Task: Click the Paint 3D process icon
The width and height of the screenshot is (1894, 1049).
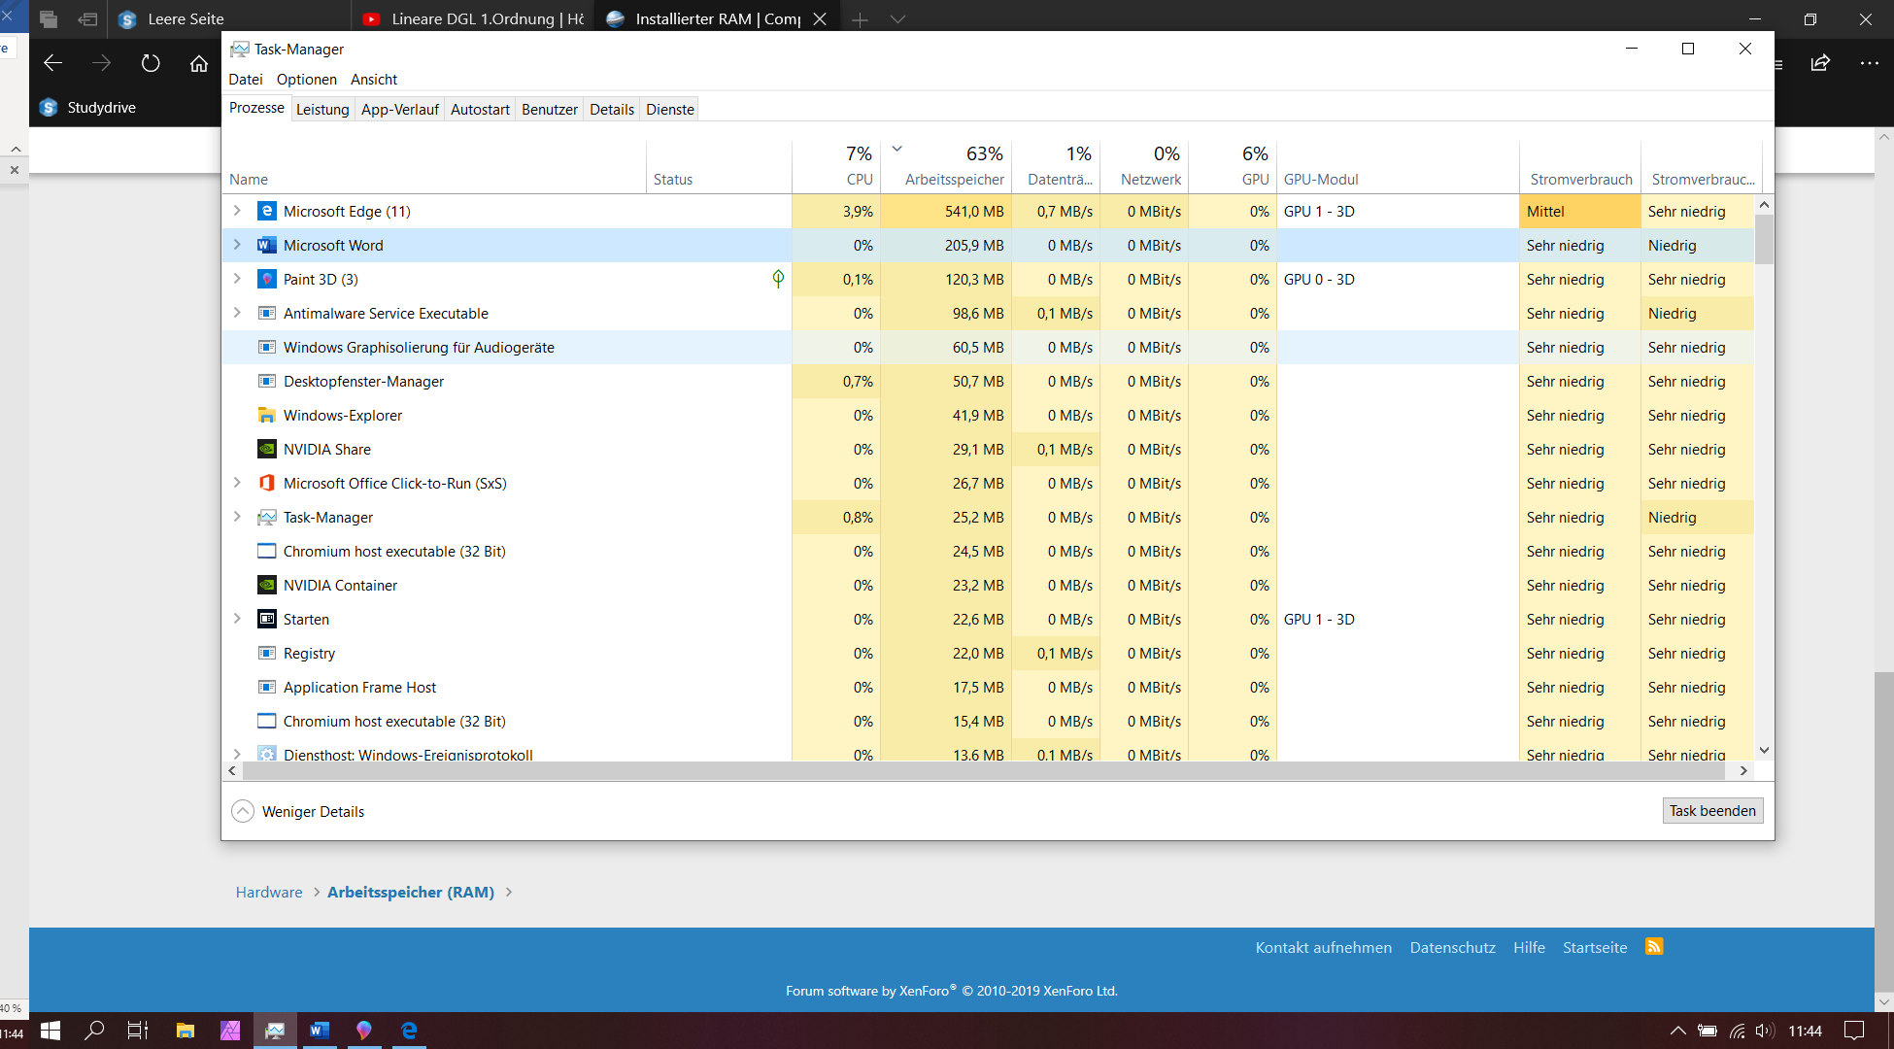Action: click(x=267, y=279)
